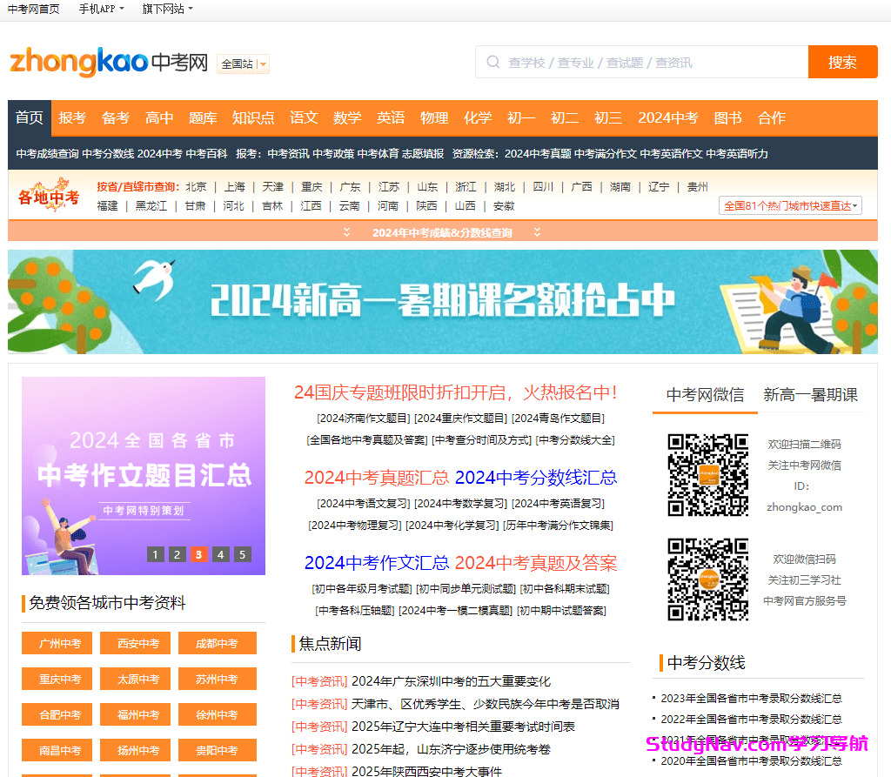
Task: Open the 旗下网站 dropdown
Action: coord(165,9)
